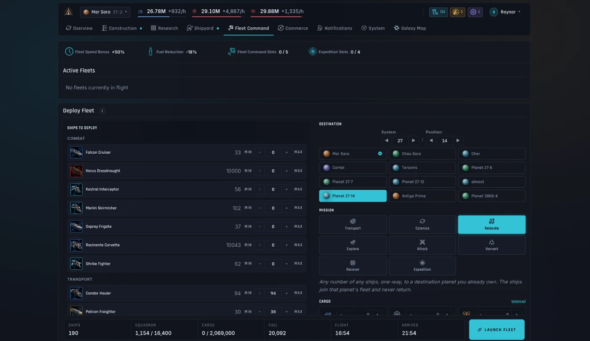Click the Osprey Frigate ship icon
This screenshot has width=590, height=341.
(x=76, y=226)
